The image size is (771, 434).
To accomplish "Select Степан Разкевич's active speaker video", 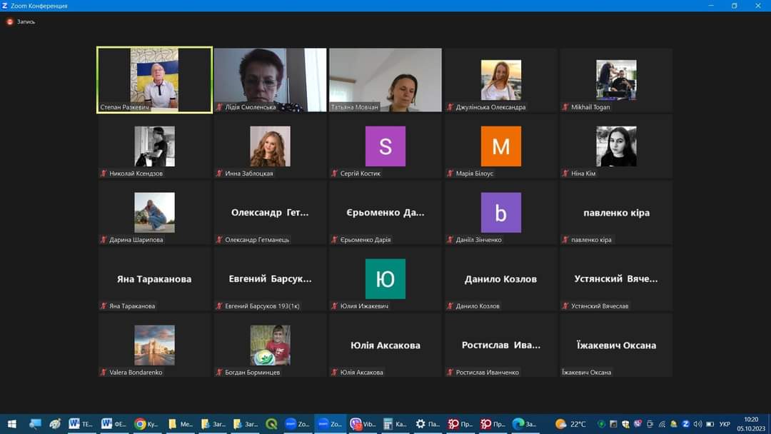I will (x=155, y=79).
